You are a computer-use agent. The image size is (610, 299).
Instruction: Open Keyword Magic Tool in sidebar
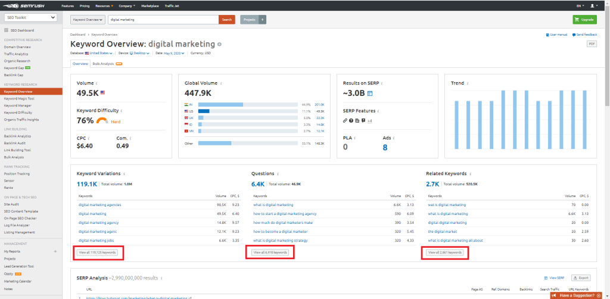(x=19, y=99)
